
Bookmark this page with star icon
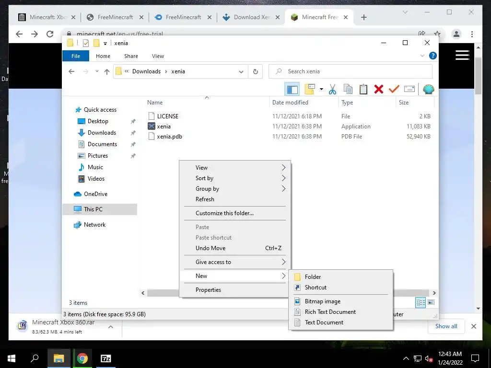tap(437, 34)
